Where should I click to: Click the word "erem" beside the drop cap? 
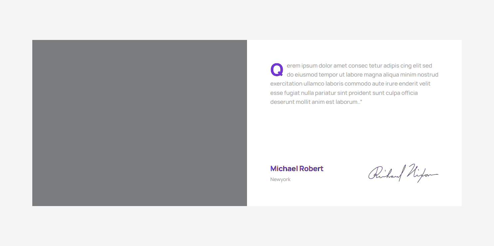point(293,66)
